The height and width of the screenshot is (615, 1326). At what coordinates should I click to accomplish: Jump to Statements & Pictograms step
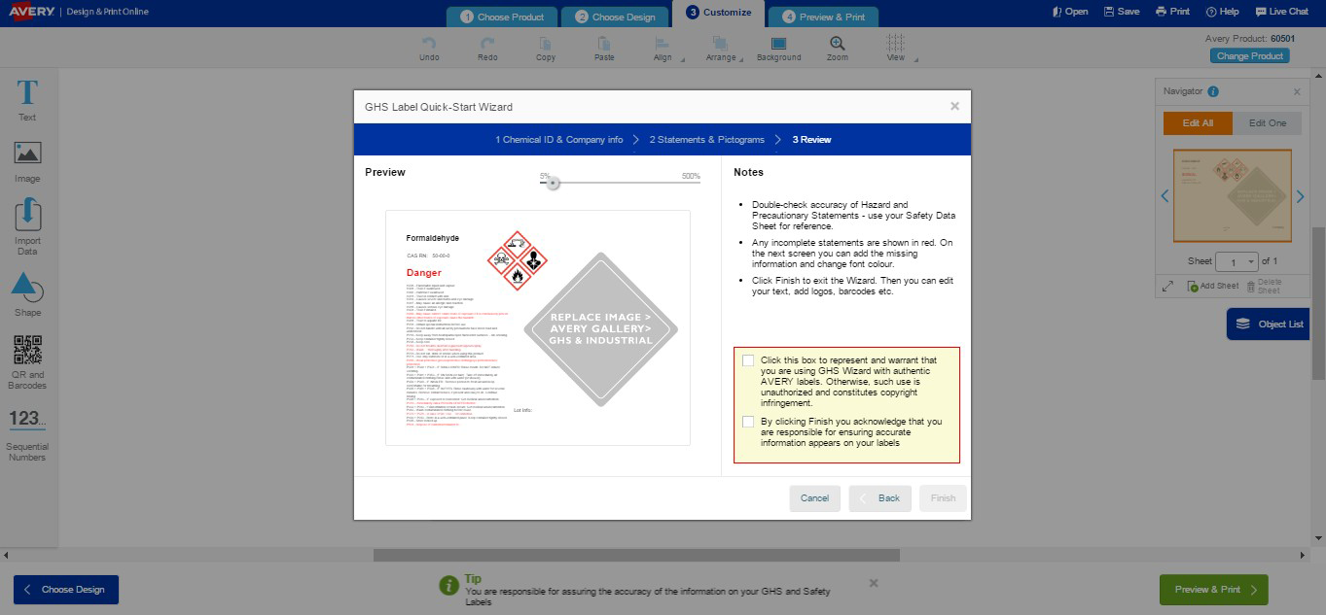click(x=707, y=140)
